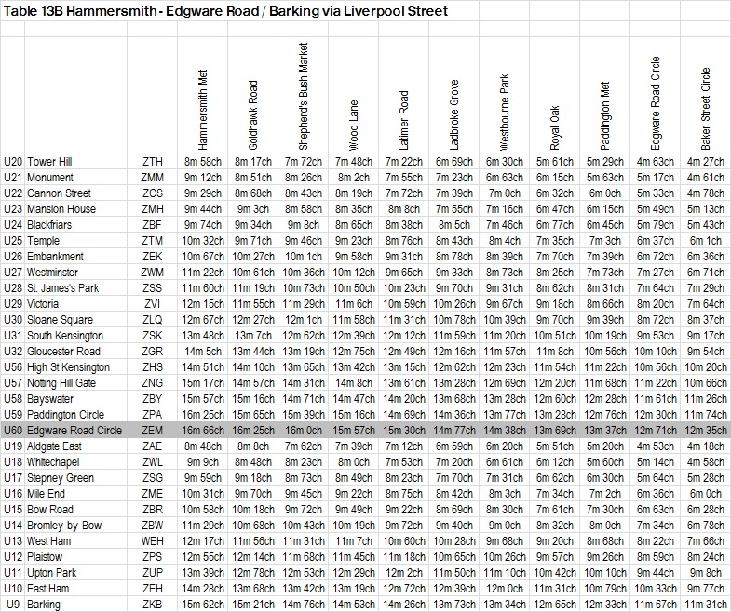
Task: Select Gloucester Road distance '14m 5ch'
Action: [202, 352]
